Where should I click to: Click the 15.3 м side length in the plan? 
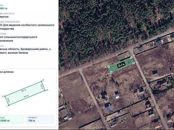point(42,87)
